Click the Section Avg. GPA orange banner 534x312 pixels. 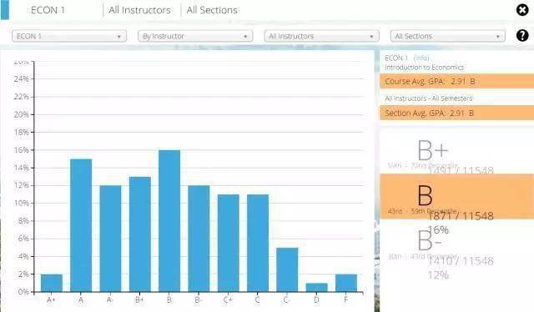click(x=456, y=113)
